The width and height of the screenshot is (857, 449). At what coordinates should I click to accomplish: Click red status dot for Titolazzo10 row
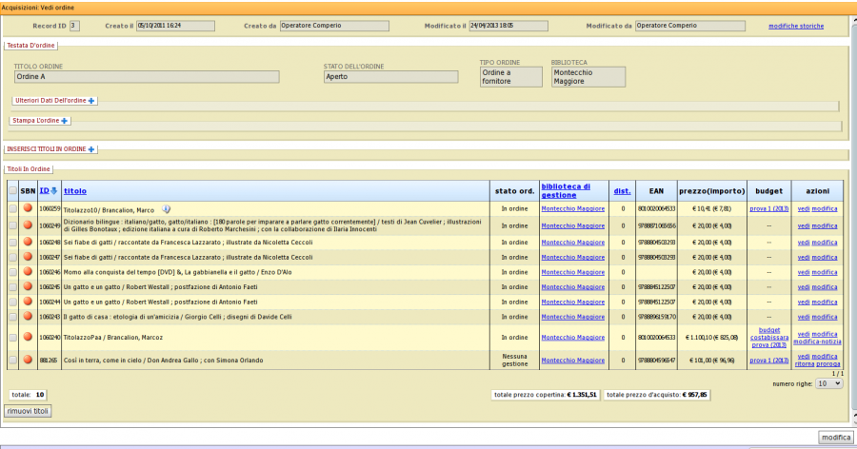[28, 209]
